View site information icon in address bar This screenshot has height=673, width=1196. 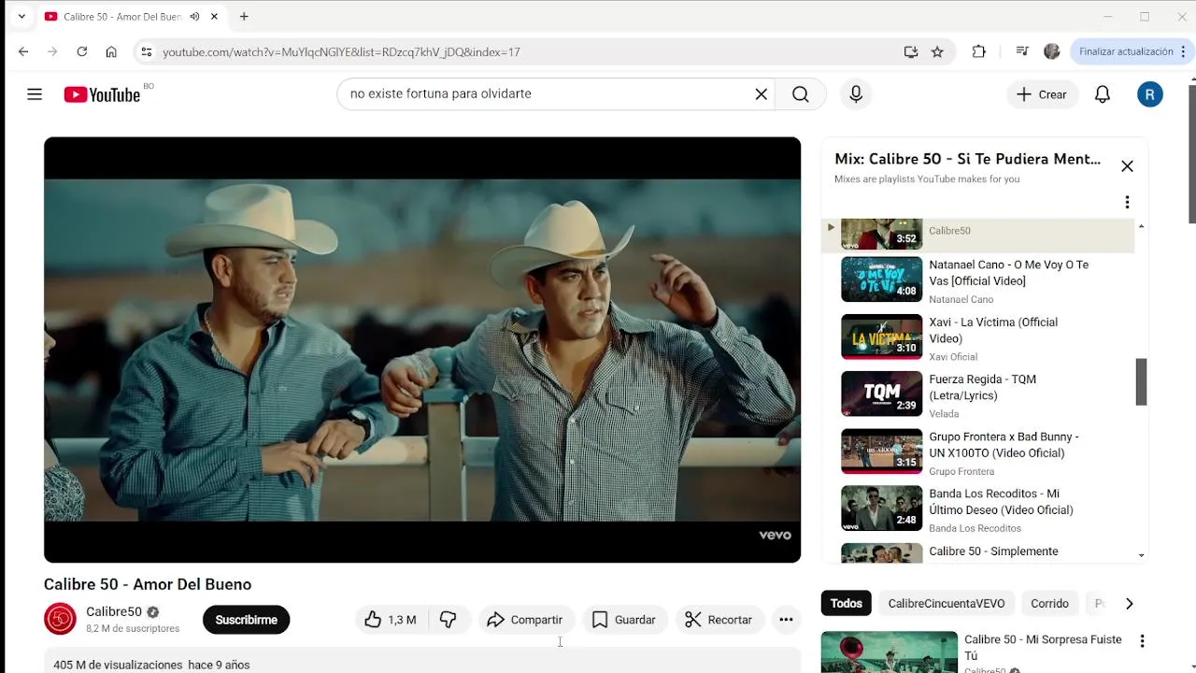click(146, 52)
